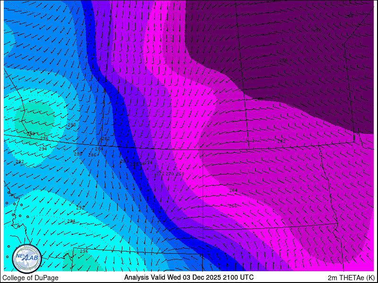Click the 298 contour label
The image size is (378, 283).
pyautogui.click(x=31, y=134)
